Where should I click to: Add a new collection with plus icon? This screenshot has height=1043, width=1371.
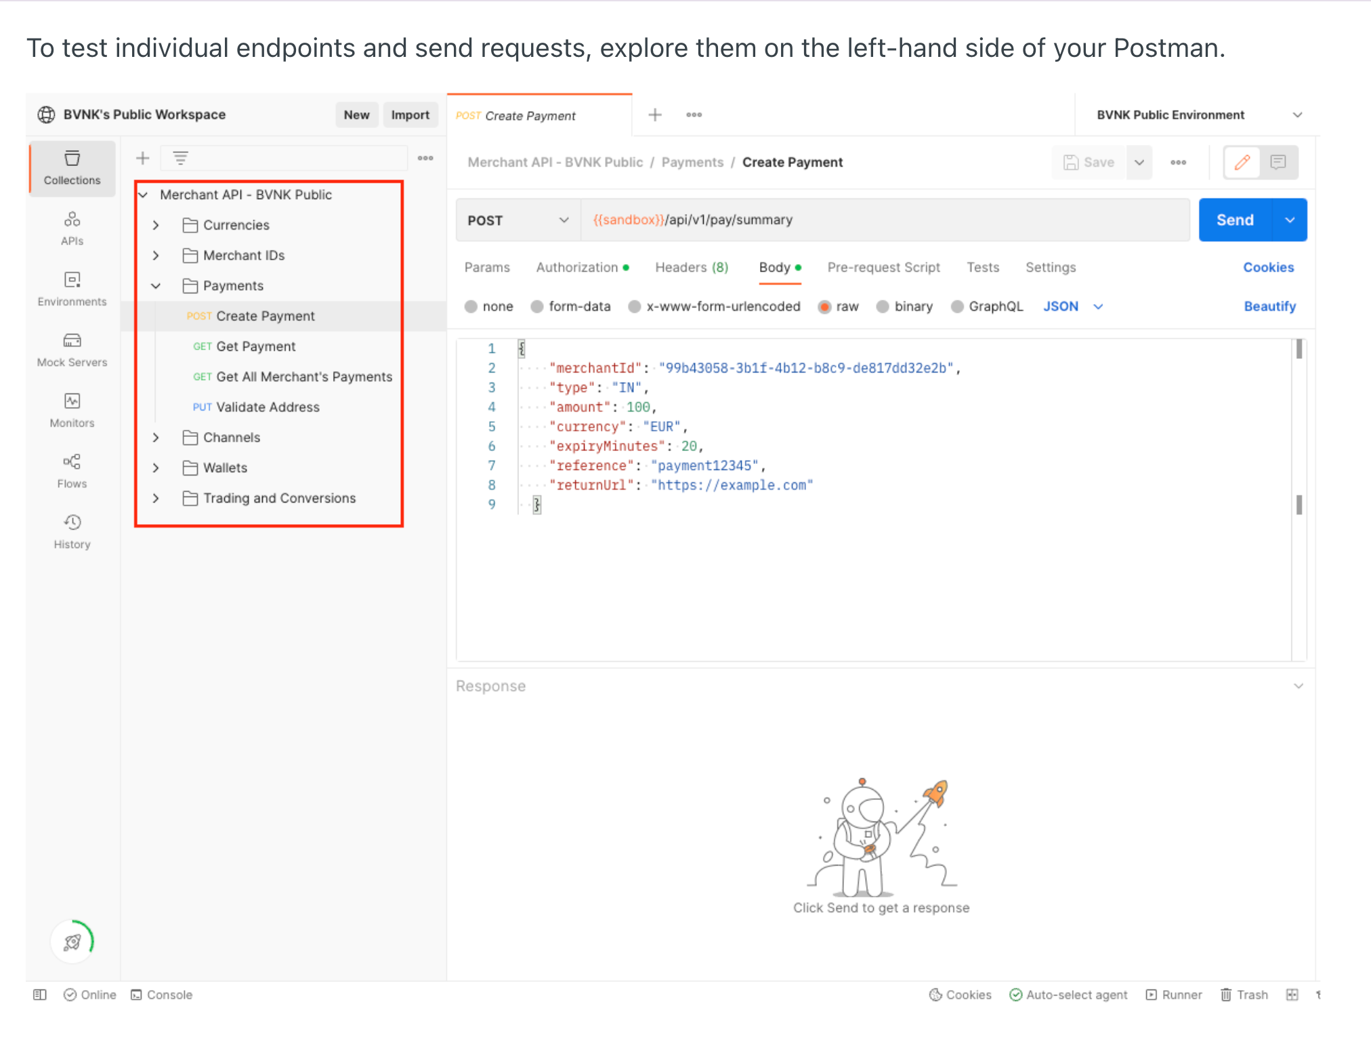click(x=142, y=158)
